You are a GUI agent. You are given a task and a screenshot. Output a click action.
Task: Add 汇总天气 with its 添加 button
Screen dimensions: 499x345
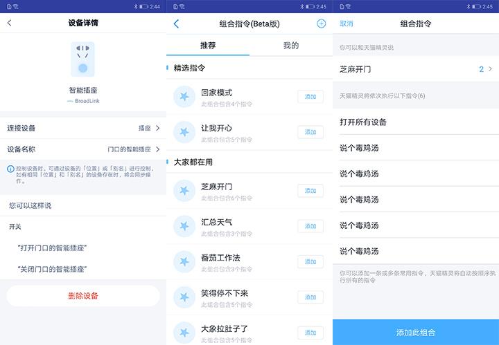click(310, 226)
